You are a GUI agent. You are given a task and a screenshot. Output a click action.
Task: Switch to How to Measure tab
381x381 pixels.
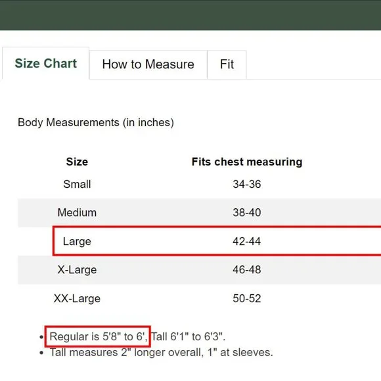point(148,64)
